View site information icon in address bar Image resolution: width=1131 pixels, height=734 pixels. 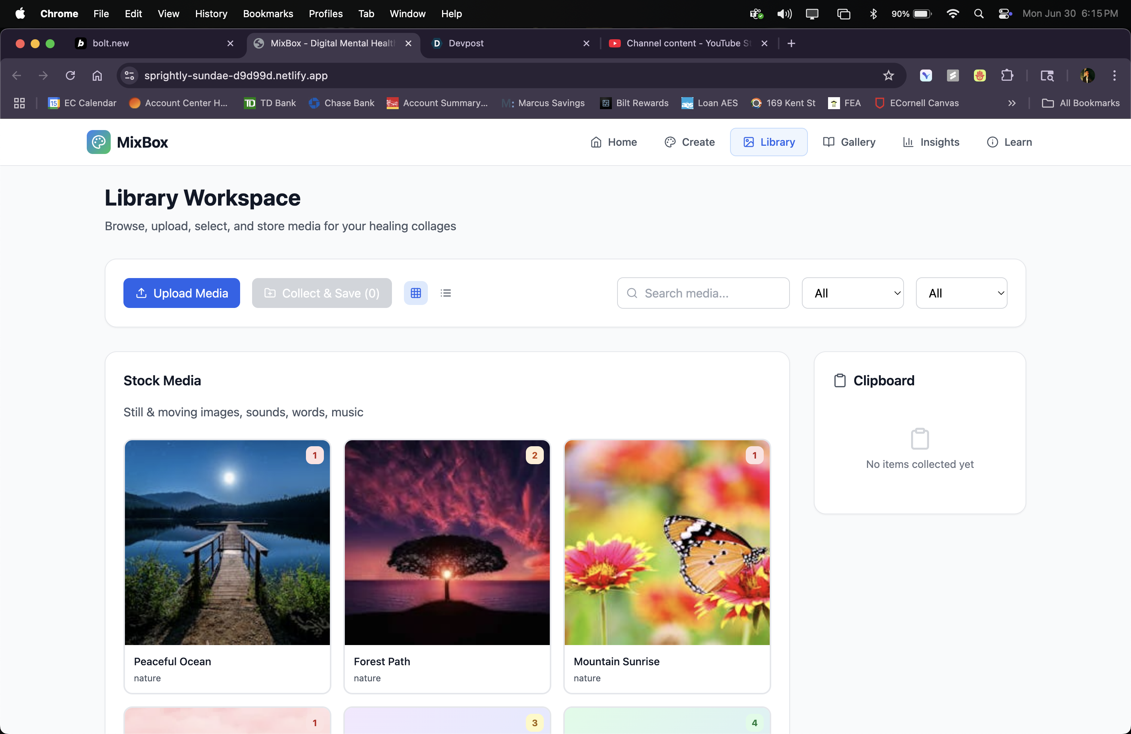point(129,75)
